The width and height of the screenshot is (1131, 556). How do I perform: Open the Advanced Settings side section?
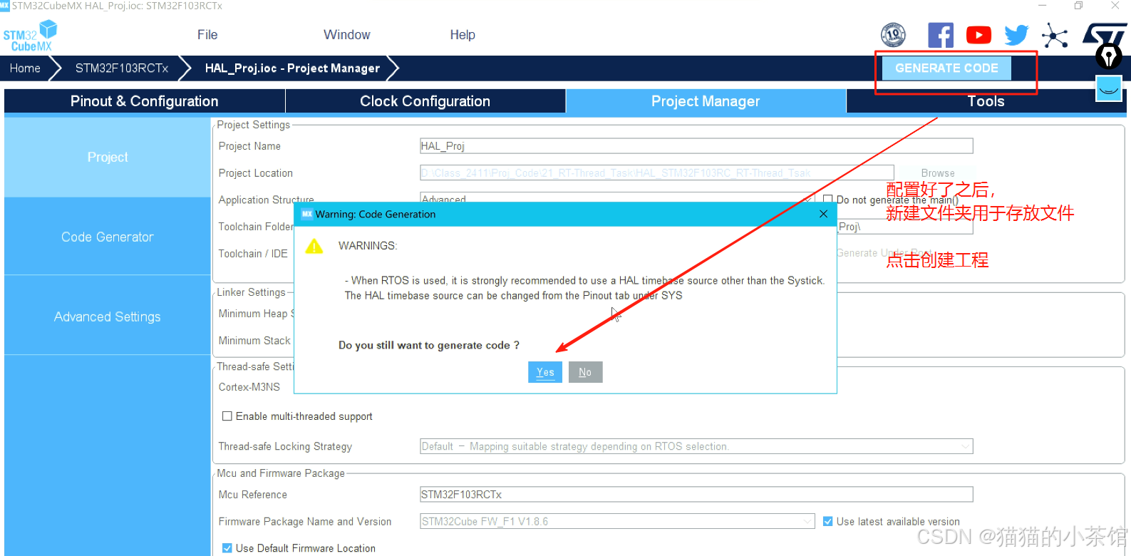pyautogui.click(x=108, y=316)
